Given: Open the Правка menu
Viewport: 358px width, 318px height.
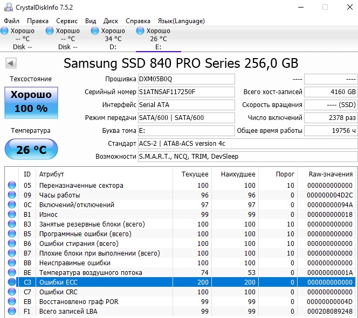Looking at the screenshot, I should pyautogui.click(x=38, y=21).
